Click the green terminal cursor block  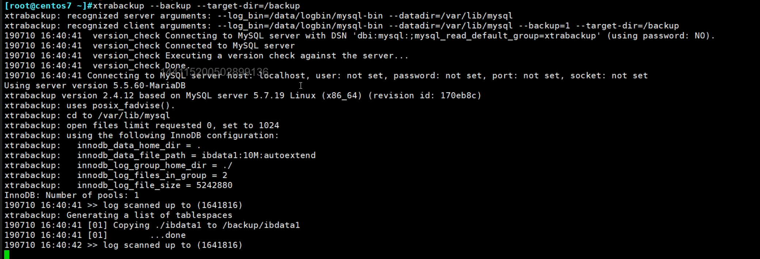[7, 254]
